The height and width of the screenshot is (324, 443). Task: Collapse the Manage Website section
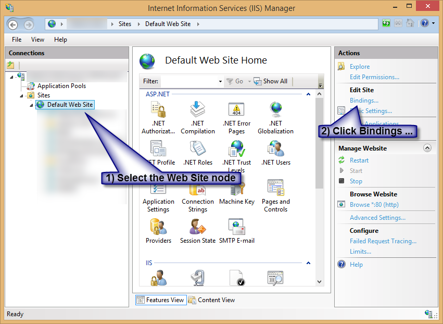pyautogui.click(x=427, y=148)
